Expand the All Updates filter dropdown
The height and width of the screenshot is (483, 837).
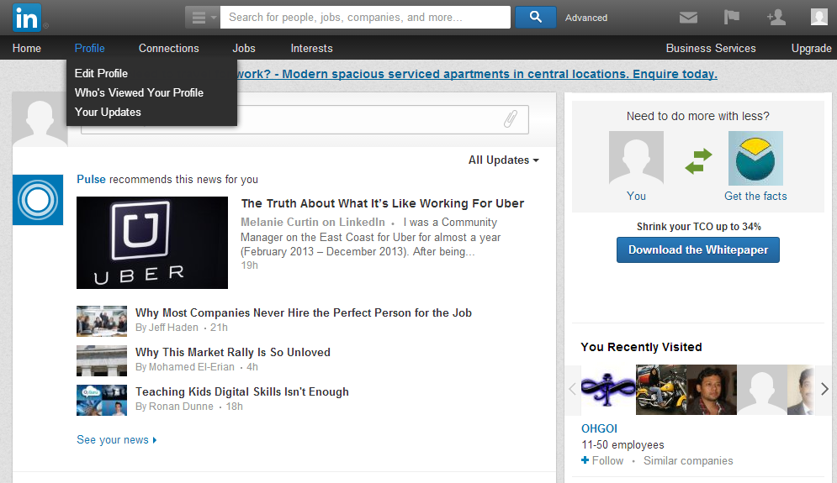(503, 160)
